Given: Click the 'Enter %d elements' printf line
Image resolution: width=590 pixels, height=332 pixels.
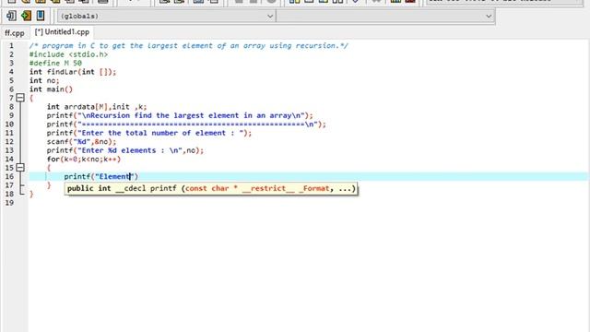Looking at the screenshot, I should 125,150.
